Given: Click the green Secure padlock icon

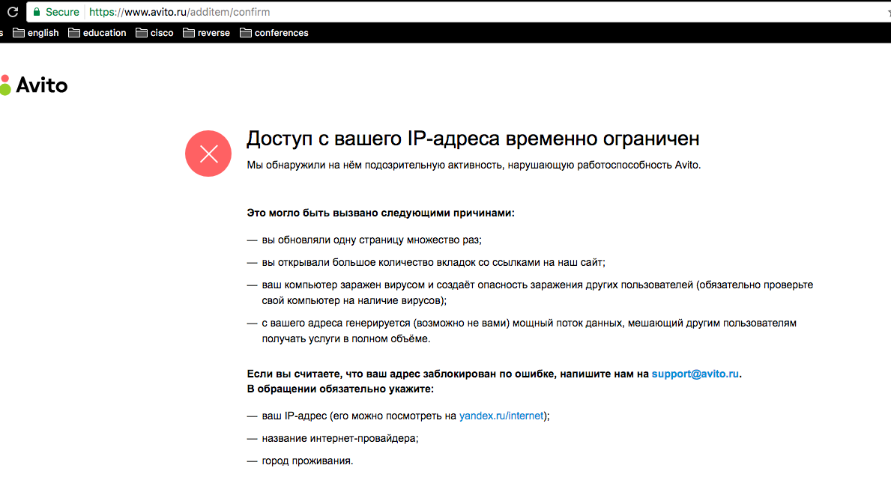Looking at the screenshot, I should pyautogui.click(x=37, y=12).
